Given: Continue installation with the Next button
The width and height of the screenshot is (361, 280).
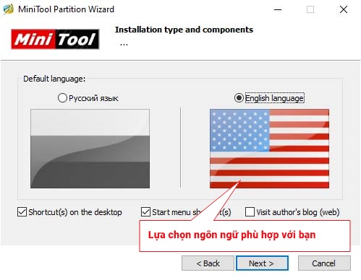Looking at the screenshot, I should pos(262,263).
